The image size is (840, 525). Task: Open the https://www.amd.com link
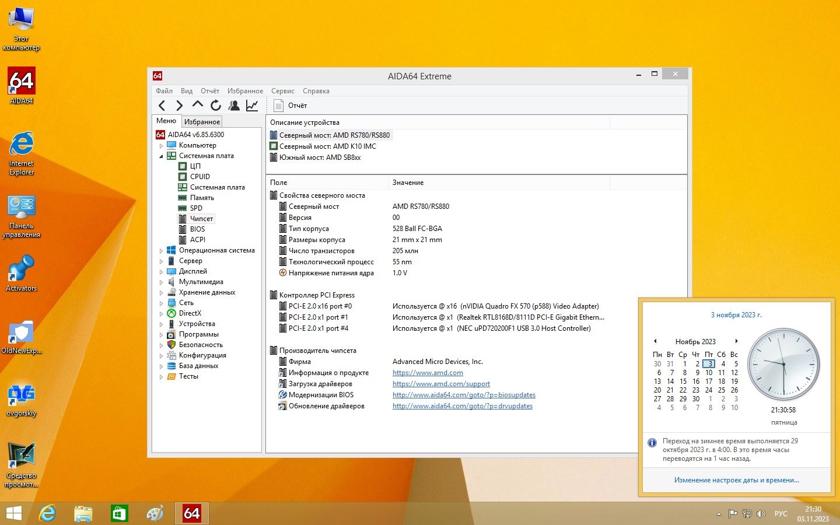click(428, 373)
